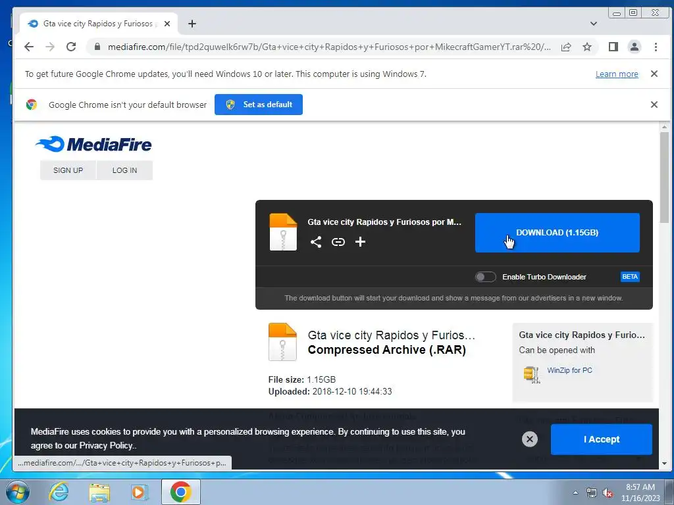Click the Compressed Archive (.RAR) heading
The width and height of the screenshot is (674, 505).
coord(386,350)
